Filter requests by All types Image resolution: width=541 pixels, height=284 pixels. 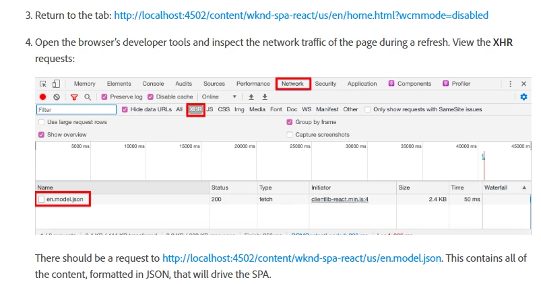179,109
